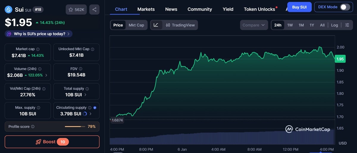The width and height of the screenshot is (357, 153).
Task: Select the All time range
Action: [x=322, y=25]
